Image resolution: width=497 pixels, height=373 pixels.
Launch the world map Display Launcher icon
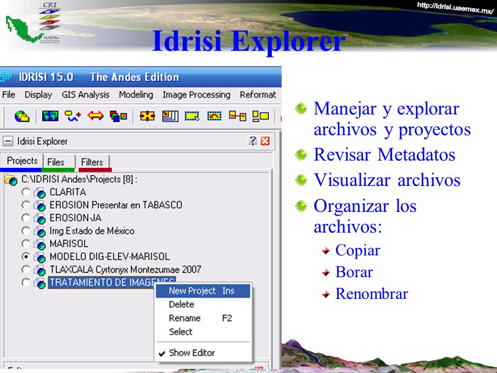50,116
